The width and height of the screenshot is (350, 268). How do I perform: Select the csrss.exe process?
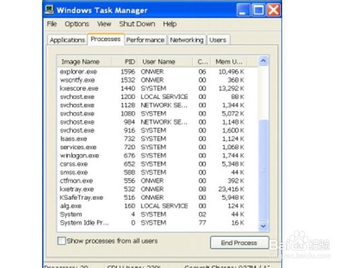pyautogui.click(x=157, y=164)
